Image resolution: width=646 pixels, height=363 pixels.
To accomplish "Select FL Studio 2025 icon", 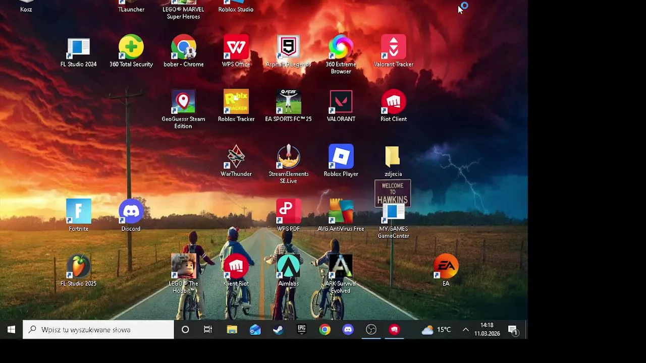I will coord(78,271).
